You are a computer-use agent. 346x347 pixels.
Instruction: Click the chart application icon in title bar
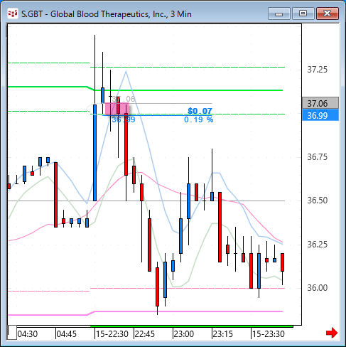(x=13, y=14)
